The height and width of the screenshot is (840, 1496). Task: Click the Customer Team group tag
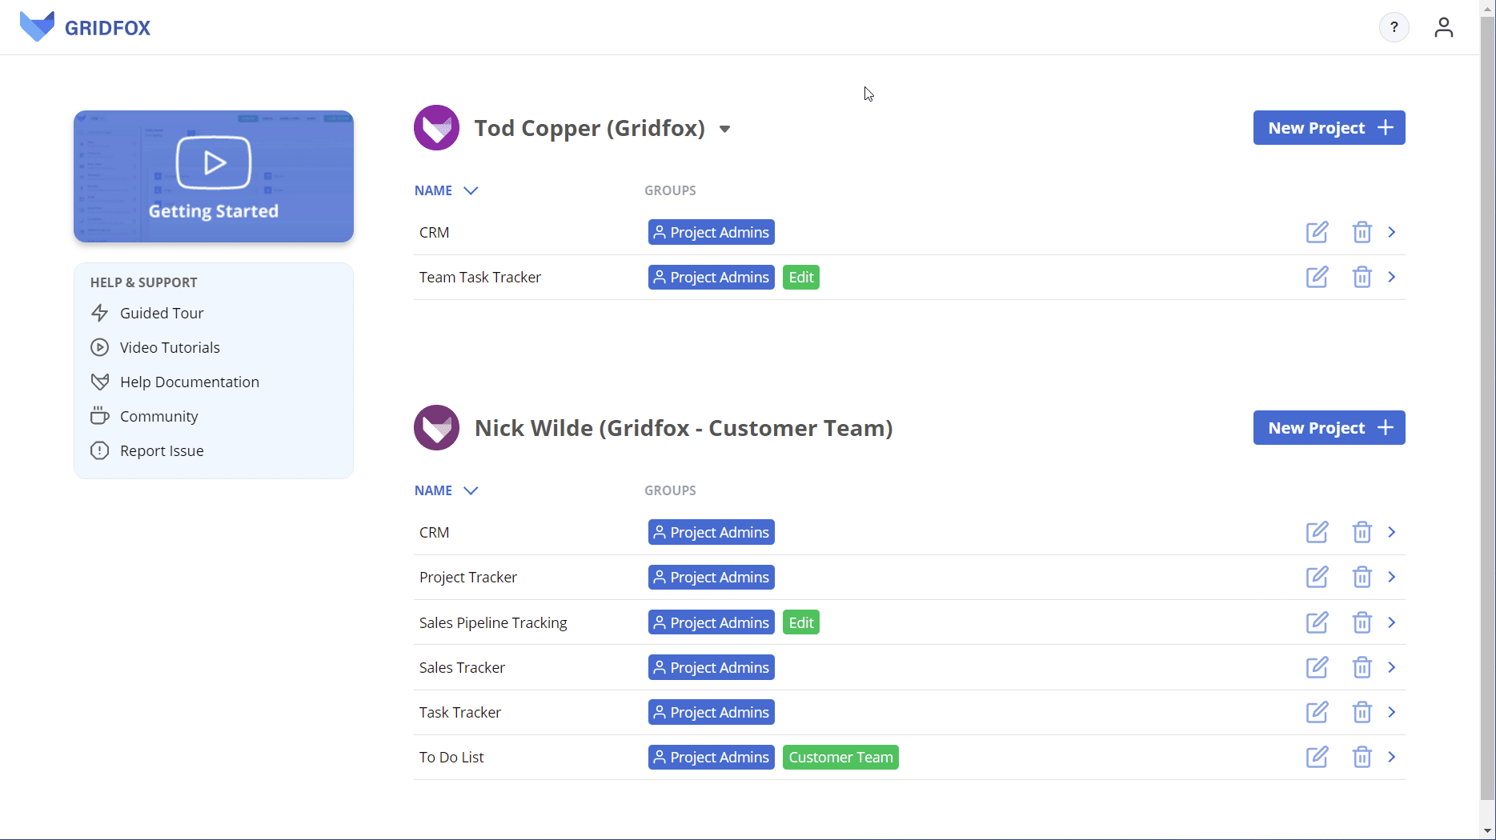coord(840,758)
